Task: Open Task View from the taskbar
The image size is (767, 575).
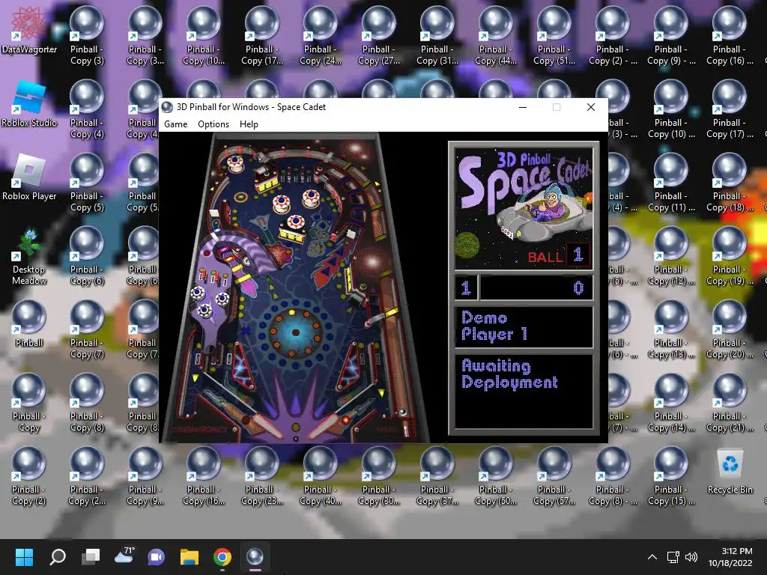Action: click(x=91, y=556)
